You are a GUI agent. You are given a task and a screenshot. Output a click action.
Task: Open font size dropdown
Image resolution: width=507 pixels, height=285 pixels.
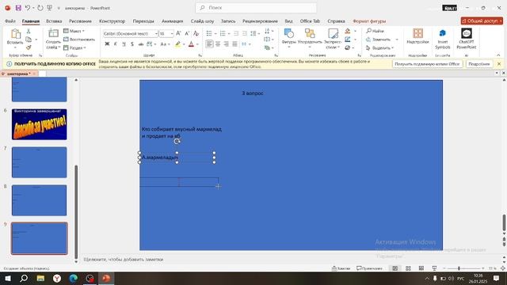click(x=172, y=33)
